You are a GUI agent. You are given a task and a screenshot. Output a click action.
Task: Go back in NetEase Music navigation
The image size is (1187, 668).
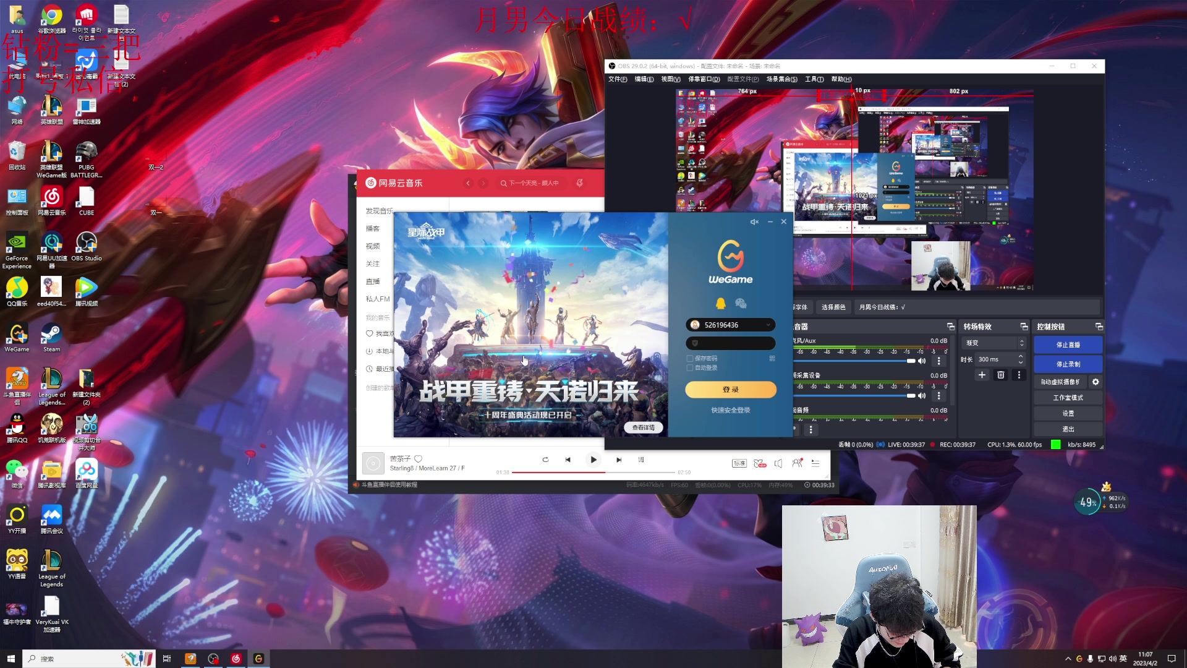point(468,183)
